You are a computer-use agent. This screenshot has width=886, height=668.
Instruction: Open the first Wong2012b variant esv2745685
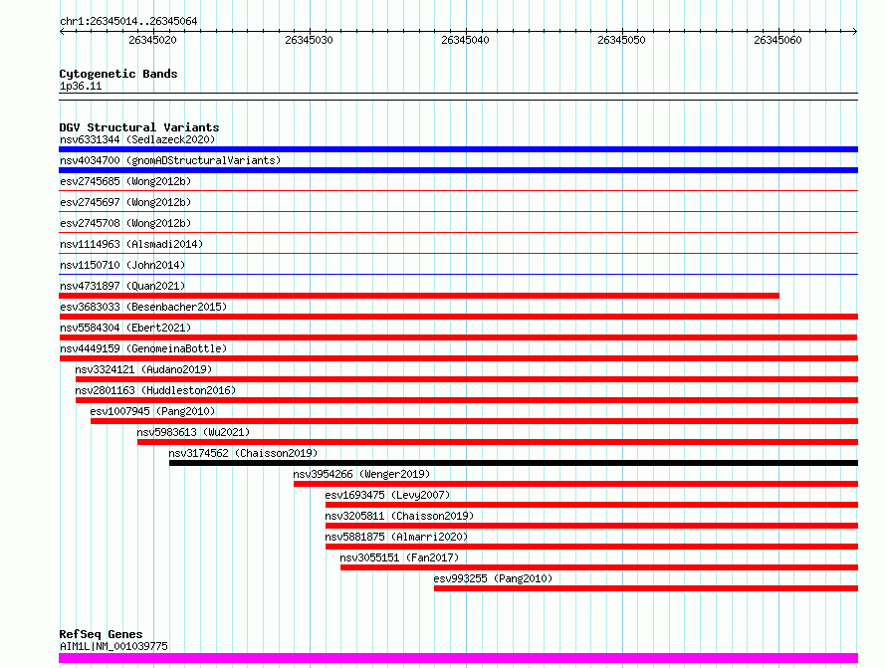(125, 181)
